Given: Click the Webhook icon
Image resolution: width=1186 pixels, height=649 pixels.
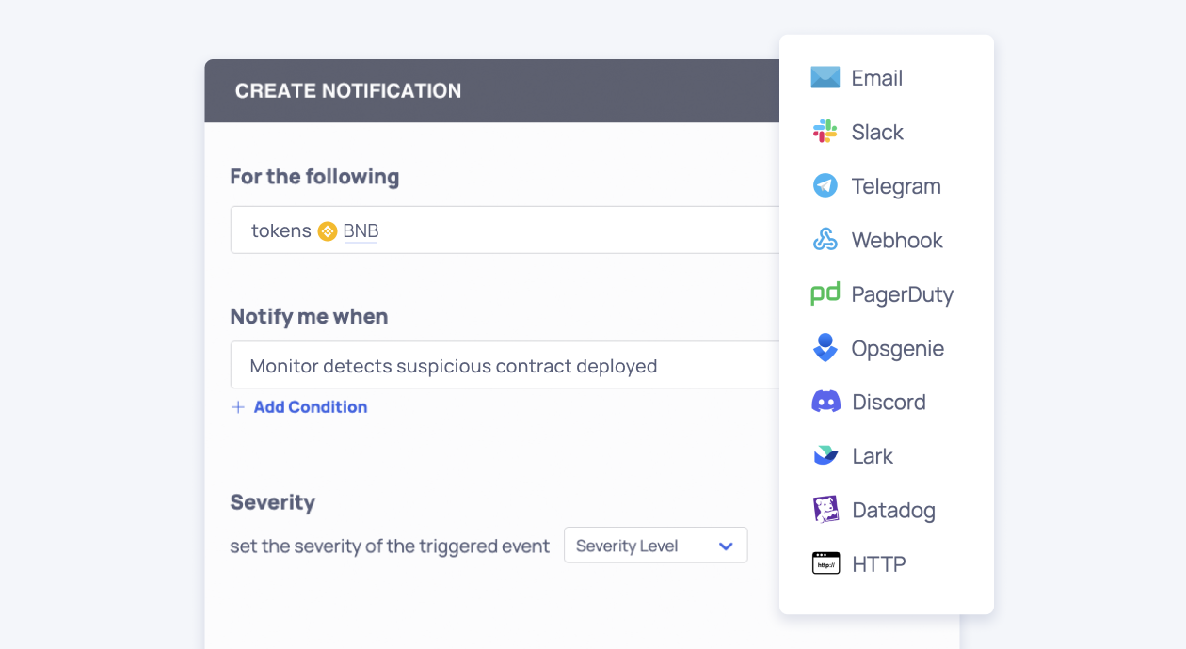Looking at the screenshot, I should click(825, 240).
